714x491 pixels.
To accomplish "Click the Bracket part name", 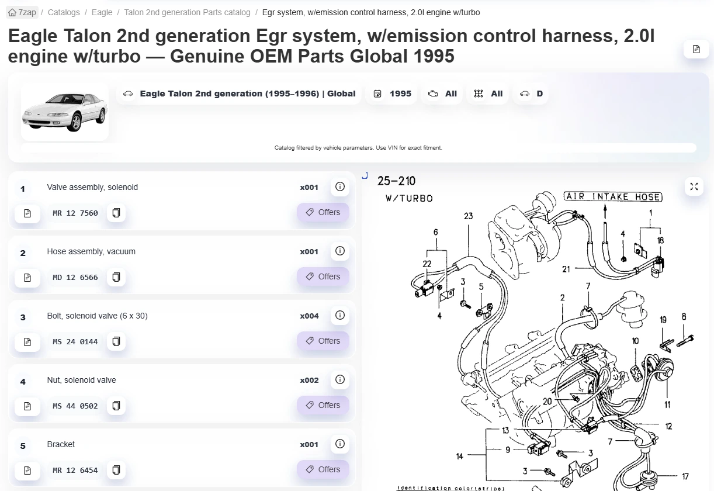I will 61,444.
